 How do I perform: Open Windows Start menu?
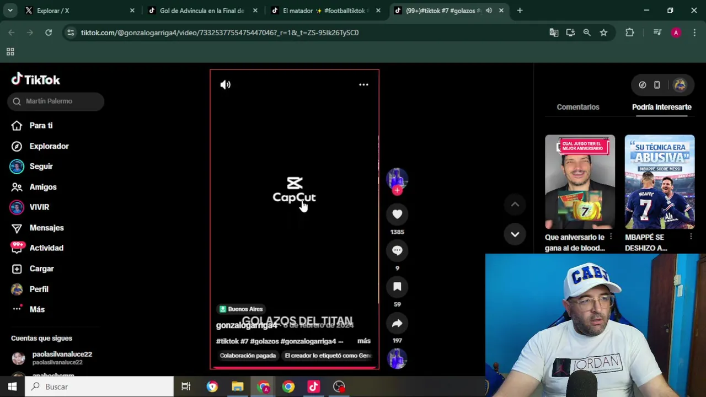click(12, 387)
